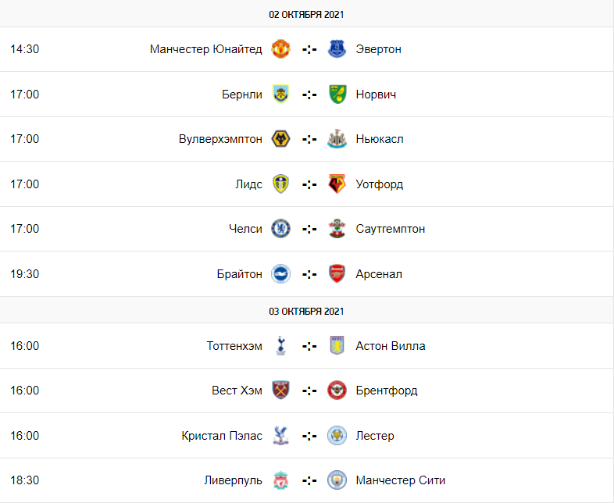Viewport: 614px width, 503px height.
Task: Click the Tottenham cockerel crest
Action: [x=280, y=346]
